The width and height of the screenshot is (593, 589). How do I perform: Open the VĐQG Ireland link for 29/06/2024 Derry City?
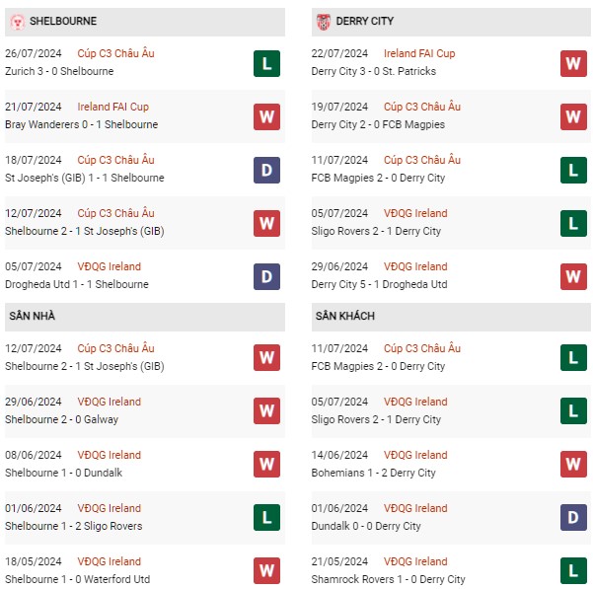(x=415, y=266)
